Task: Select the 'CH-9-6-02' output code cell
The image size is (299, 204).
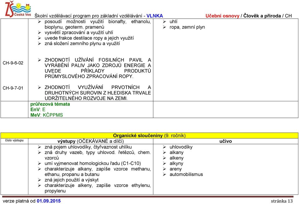Action: [x=13, y=63]
